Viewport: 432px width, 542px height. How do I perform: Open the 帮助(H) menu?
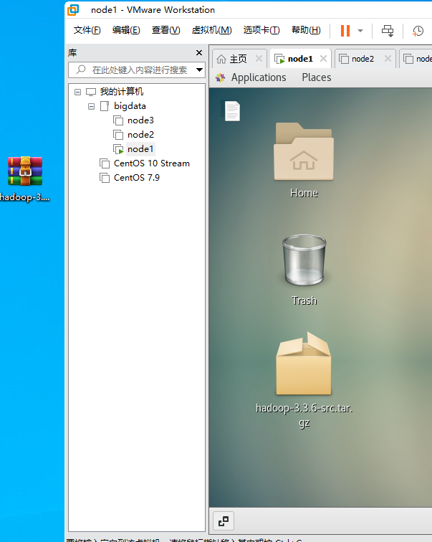coord(306,30)
